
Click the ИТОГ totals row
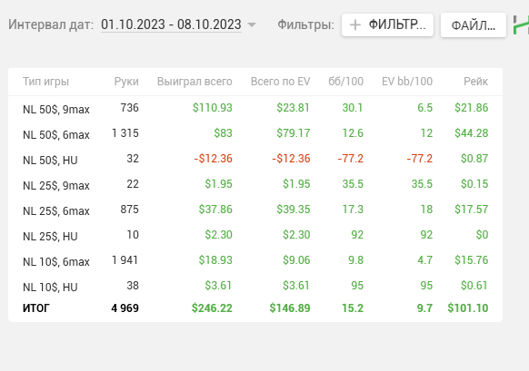tap(255, 308)
